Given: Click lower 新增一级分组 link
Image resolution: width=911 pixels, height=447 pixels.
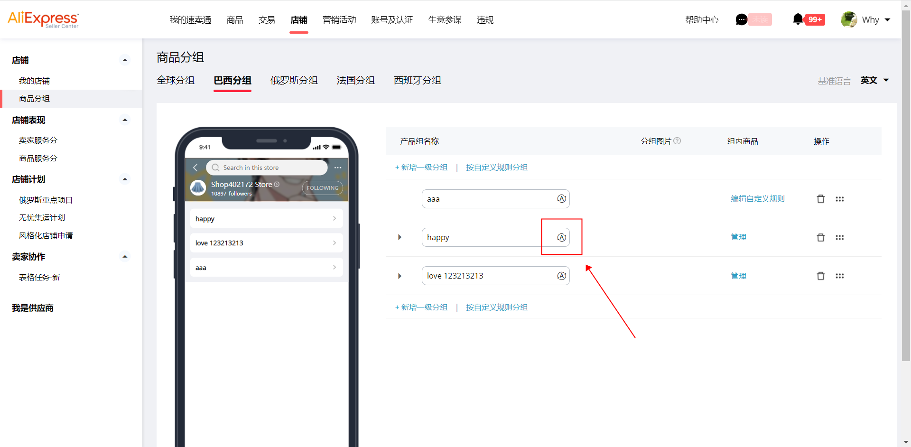Looking at the screenshot, I should click(421, 307).
